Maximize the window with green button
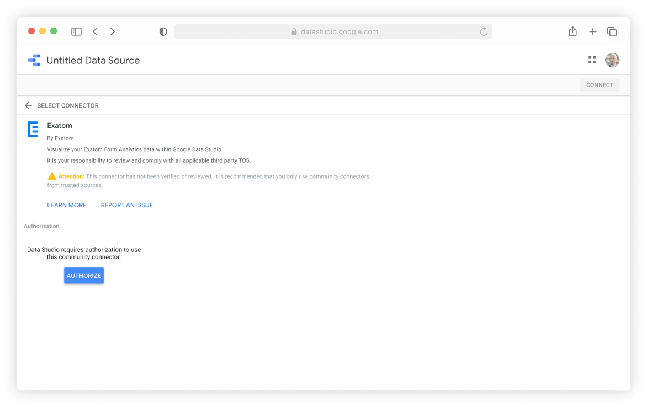 tap(54, 31)
